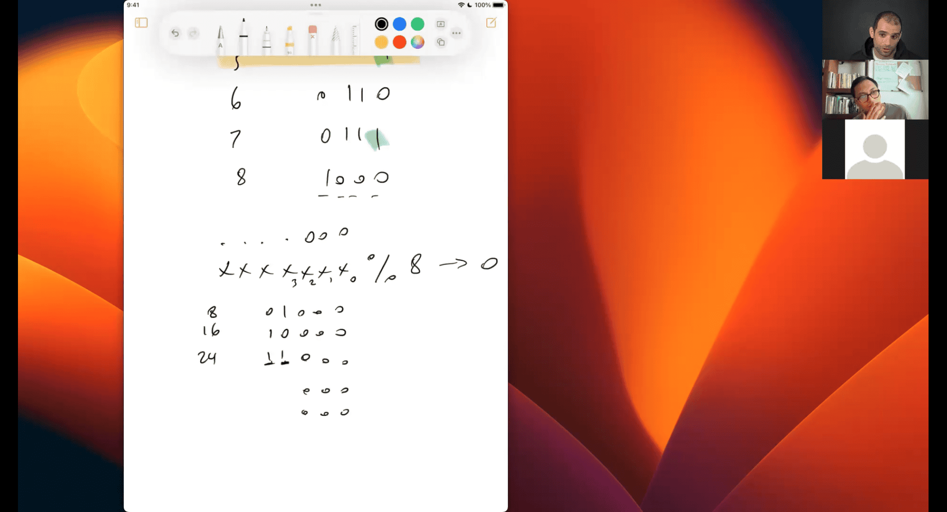
Task: Choose the green color swatch
Action: coord(418,24)
